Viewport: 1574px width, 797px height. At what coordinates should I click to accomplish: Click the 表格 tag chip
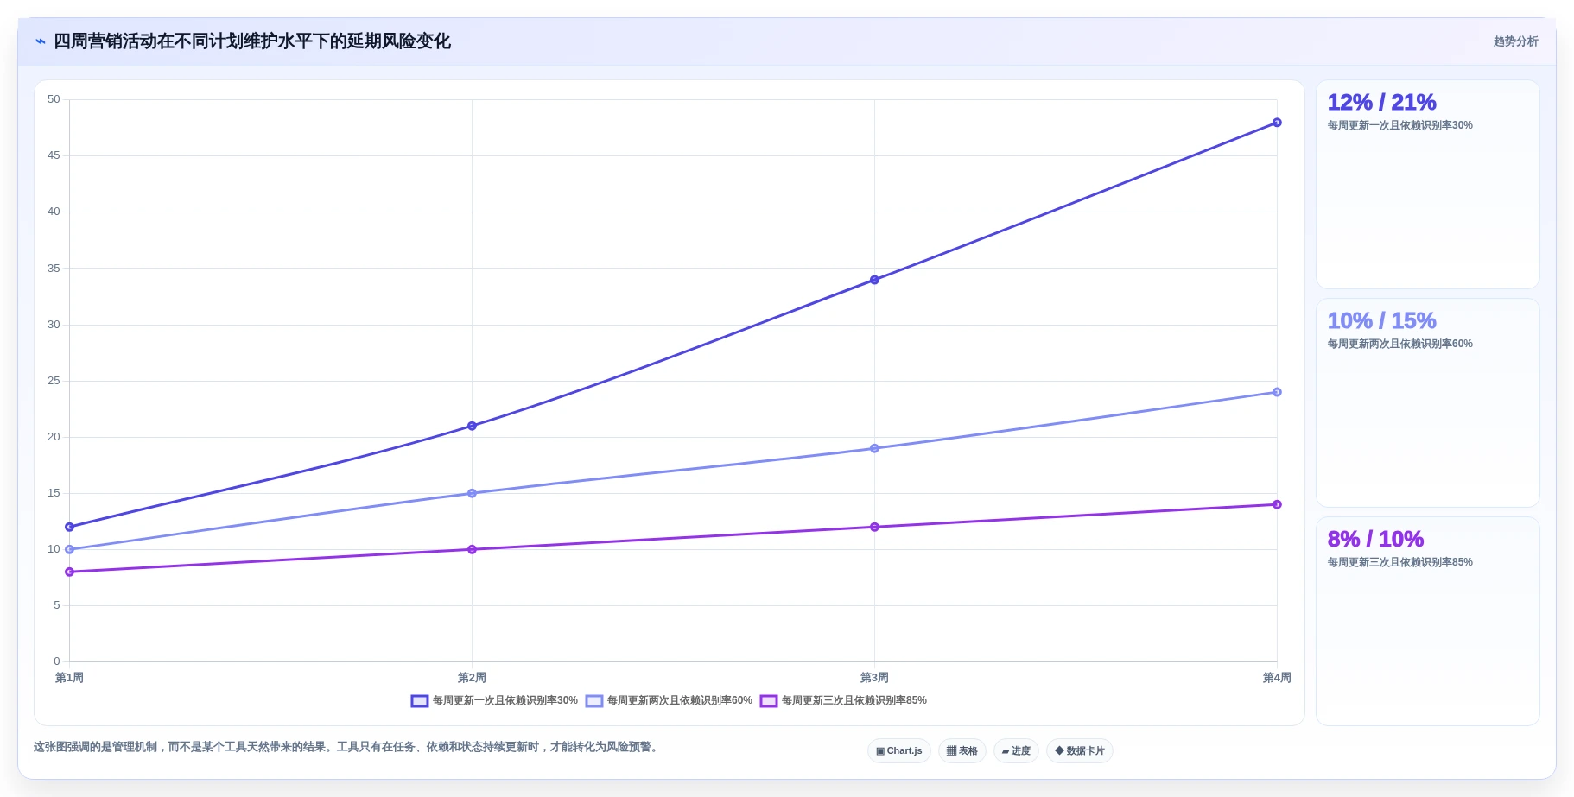click(962, 750)
